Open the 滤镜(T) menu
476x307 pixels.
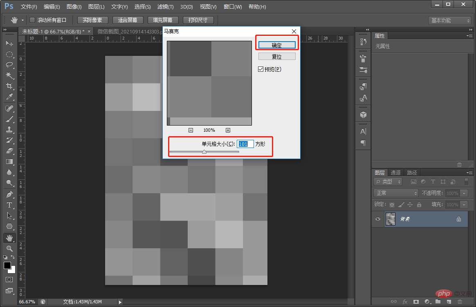[166, 7]
